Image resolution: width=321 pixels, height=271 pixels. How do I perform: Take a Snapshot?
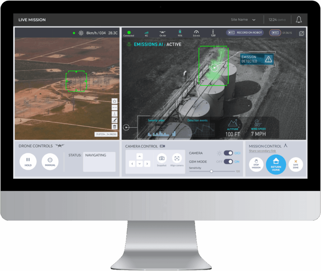click(x=162, y=158)
